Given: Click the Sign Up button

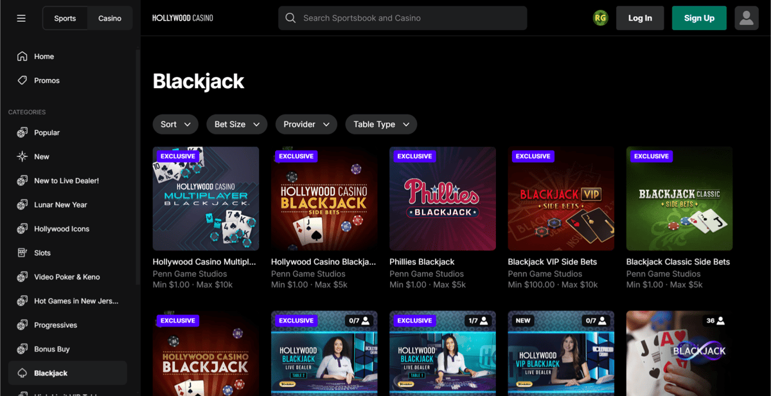Looking at the screenshot, I should 699,18.
